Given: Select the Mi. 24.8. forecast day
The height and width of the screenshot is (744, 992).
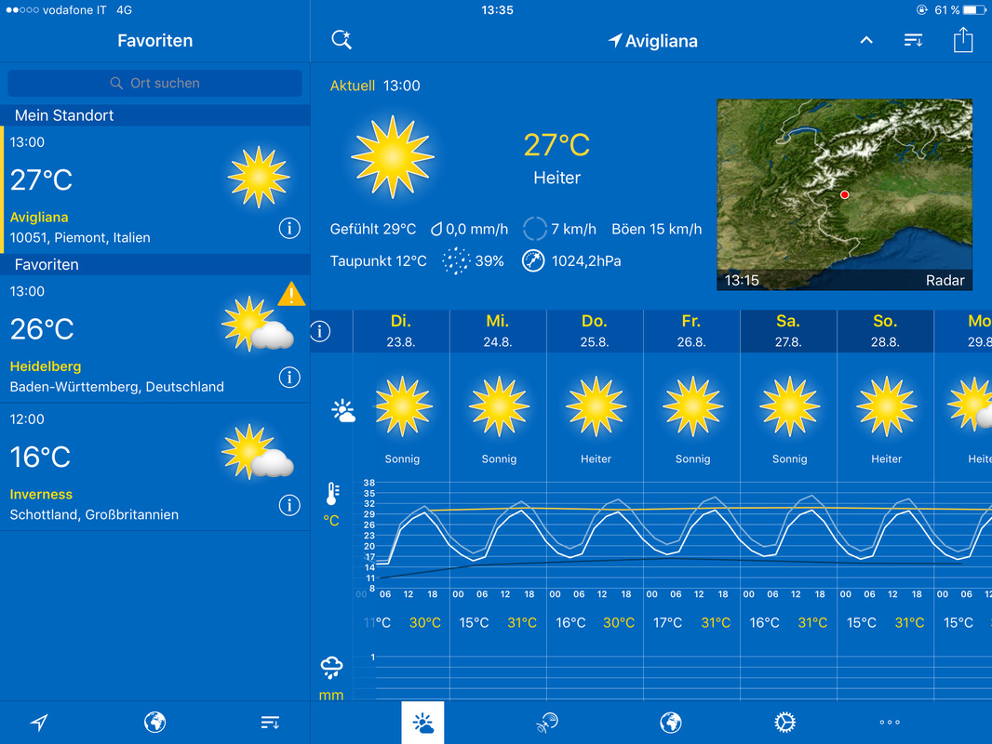Looking at the screenshot, I should point(498,330).
